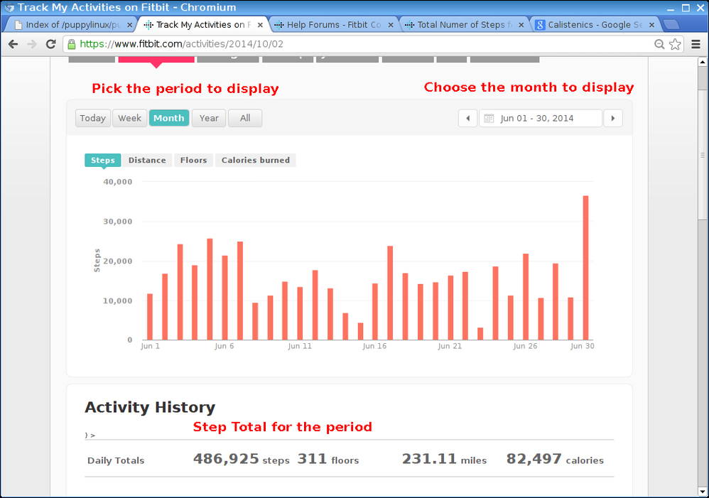Viewport: 709px width, 498px height.
Task: Close the Total Numer of Steps tab
Action: tap(521, 25)
